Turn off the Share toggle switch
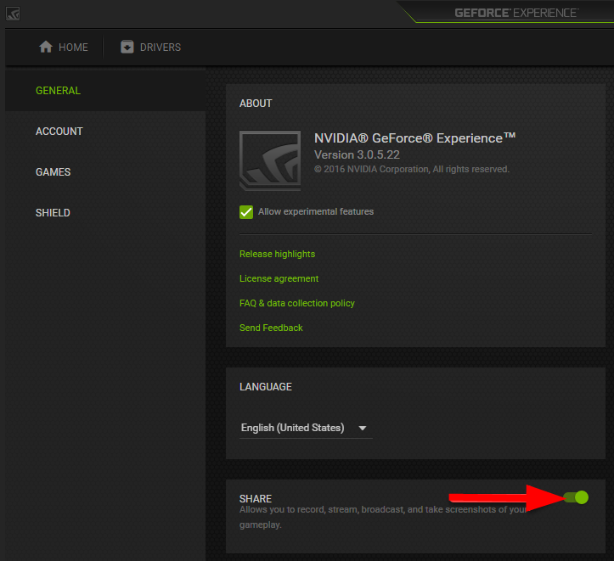The width and height of the screenshot is (614, 561). coord(576,497)
